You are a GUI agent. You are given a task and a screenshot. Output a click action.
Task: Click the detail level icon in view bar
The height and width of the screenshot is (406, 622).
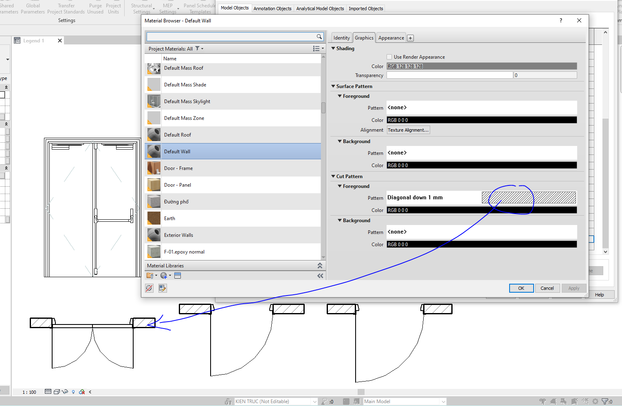(x=48, y=392)
